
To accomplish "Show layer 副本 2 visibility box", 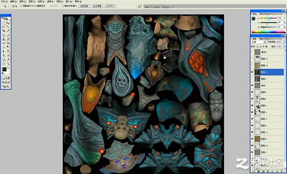I will click(253, 52).
